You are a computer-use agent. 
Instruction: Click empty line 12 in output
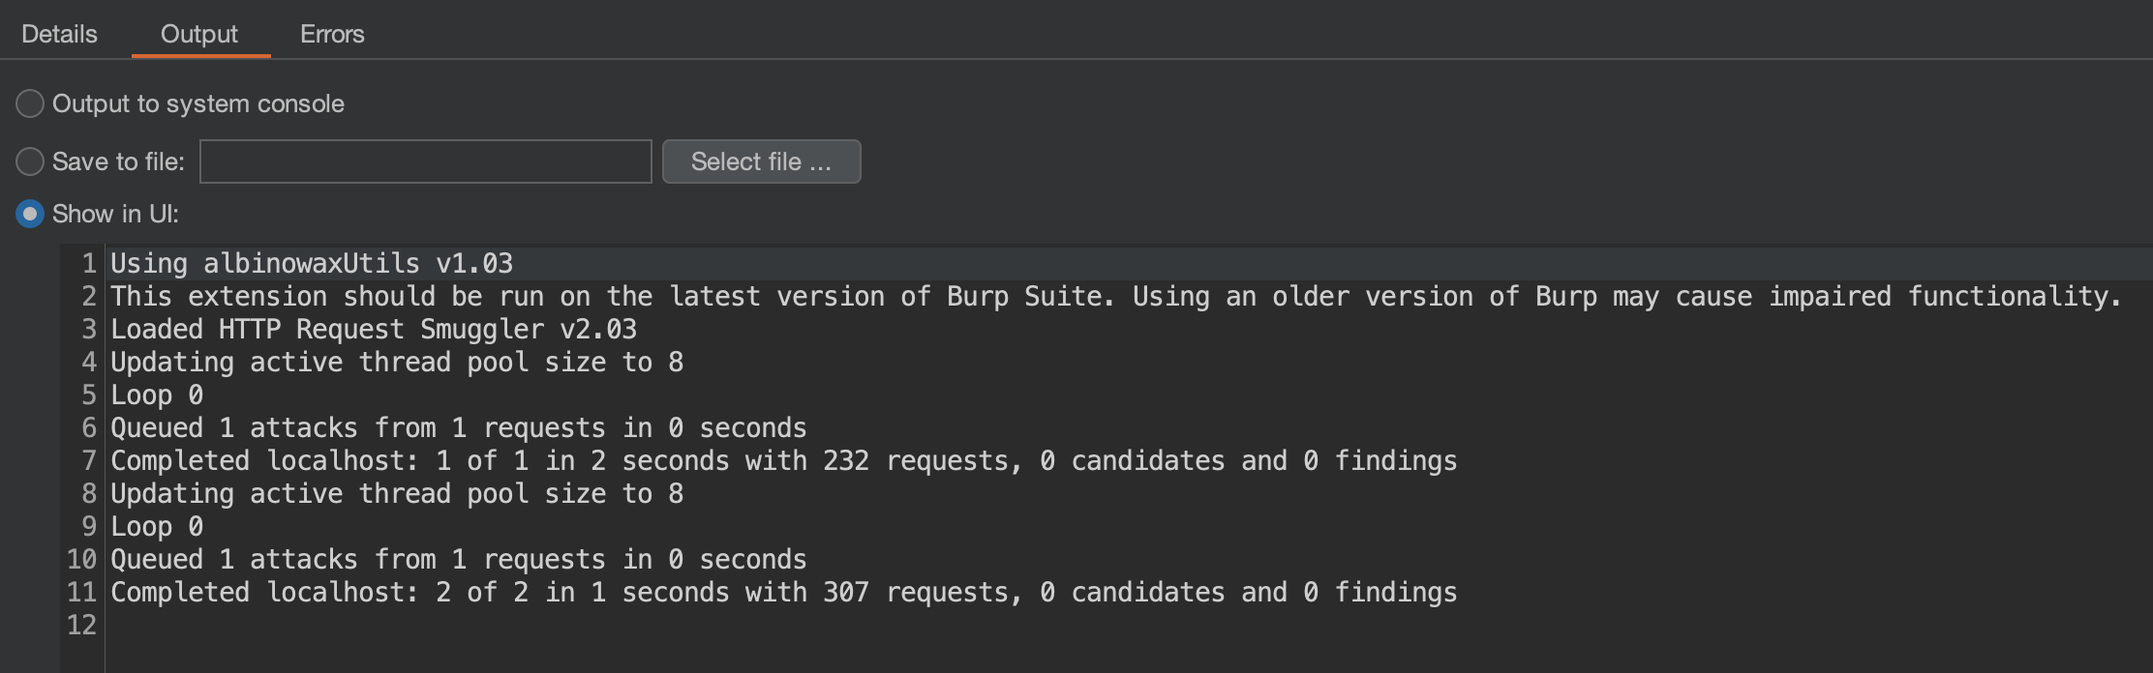[x=581, y=625]
